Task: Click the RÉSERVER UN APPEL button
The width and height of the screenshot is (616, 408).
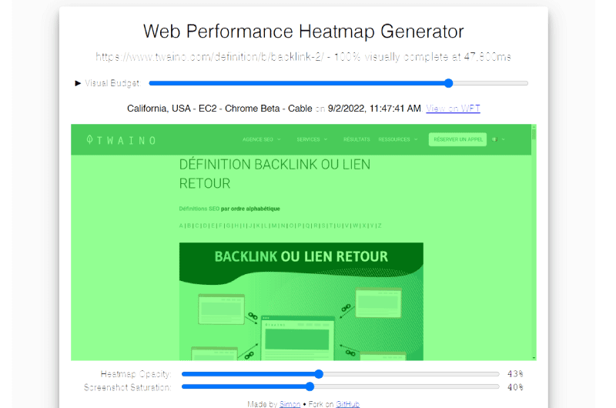Action: pyautogui.click(x=457, y=139)
